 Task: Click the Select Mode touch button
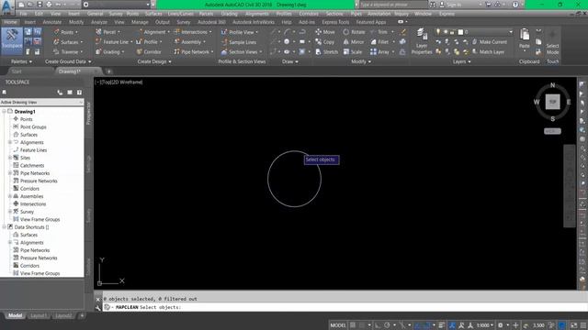(552, 42)
